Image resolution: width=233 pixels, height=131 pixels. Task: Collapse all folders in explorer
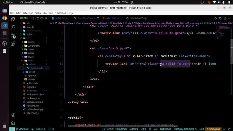tap(46, 18)
